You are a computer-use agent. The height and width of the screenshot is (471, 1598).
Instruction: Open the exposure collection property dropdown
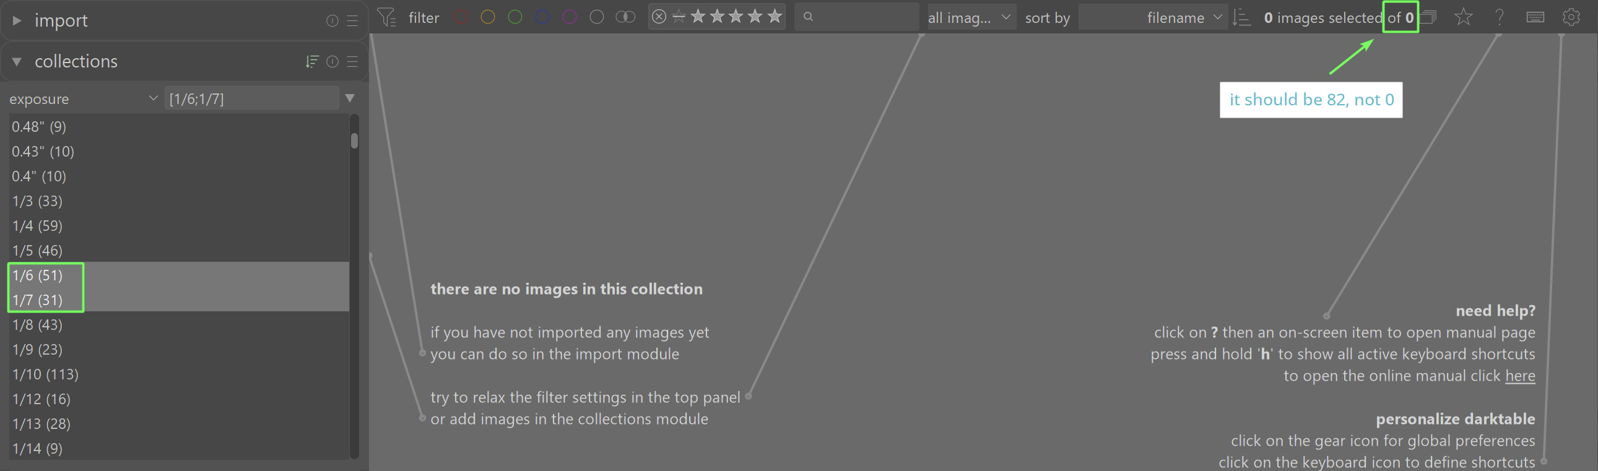[84, 98]
